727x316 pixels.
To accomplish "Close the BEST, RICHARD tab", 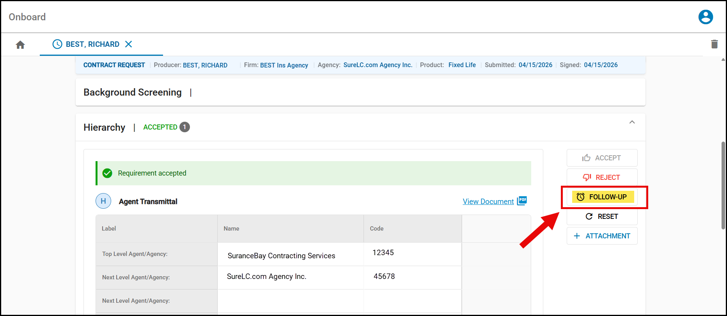I will pyautogui.click(x=128, y=44).
